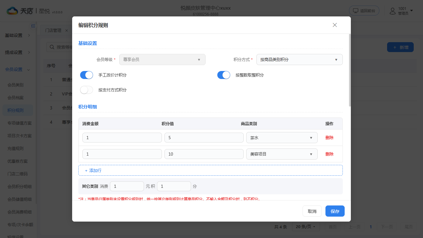Click the 其它类别 消费 amount field
Screen dimensions: 423x238
pyautogui.click(x=127, y=186)
